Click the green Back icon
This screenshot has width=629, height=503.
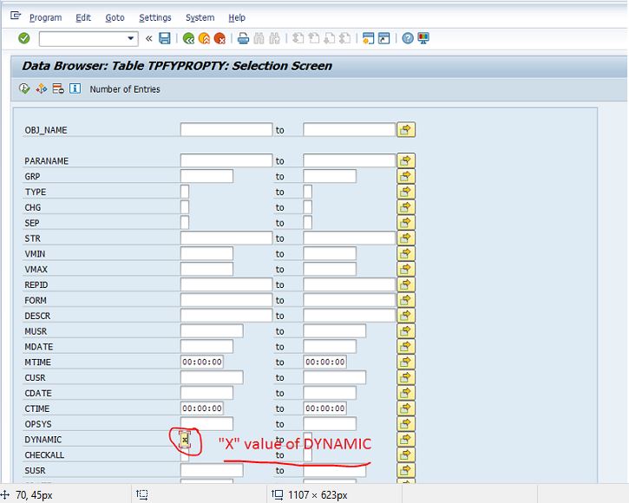click(188, 38)
